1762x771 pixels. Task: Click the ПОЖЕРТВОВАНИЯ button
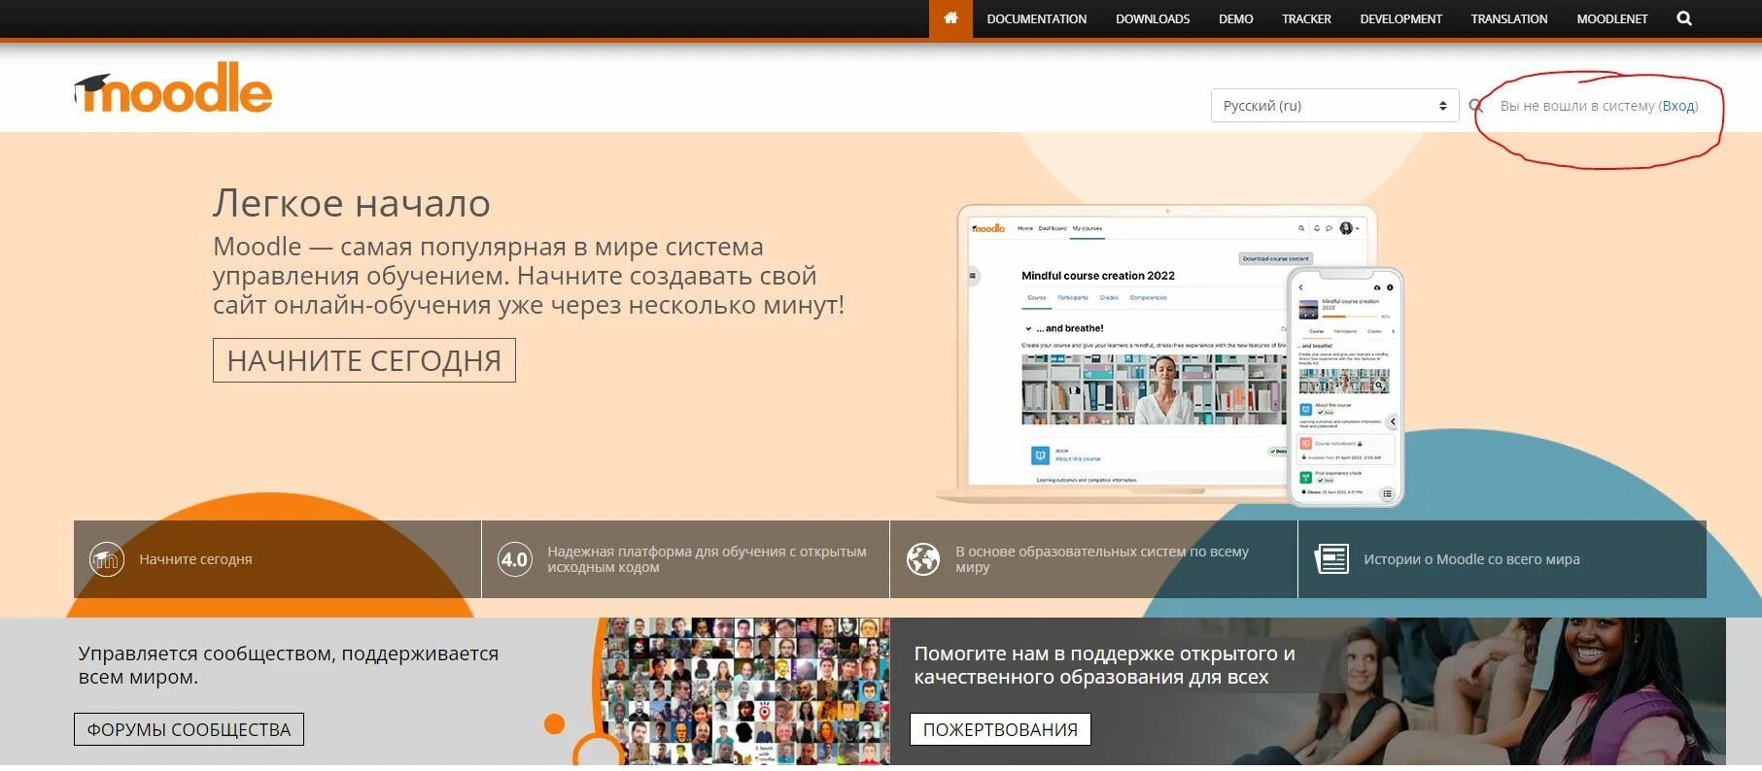pyautogui.click(x=1000, y=729)
